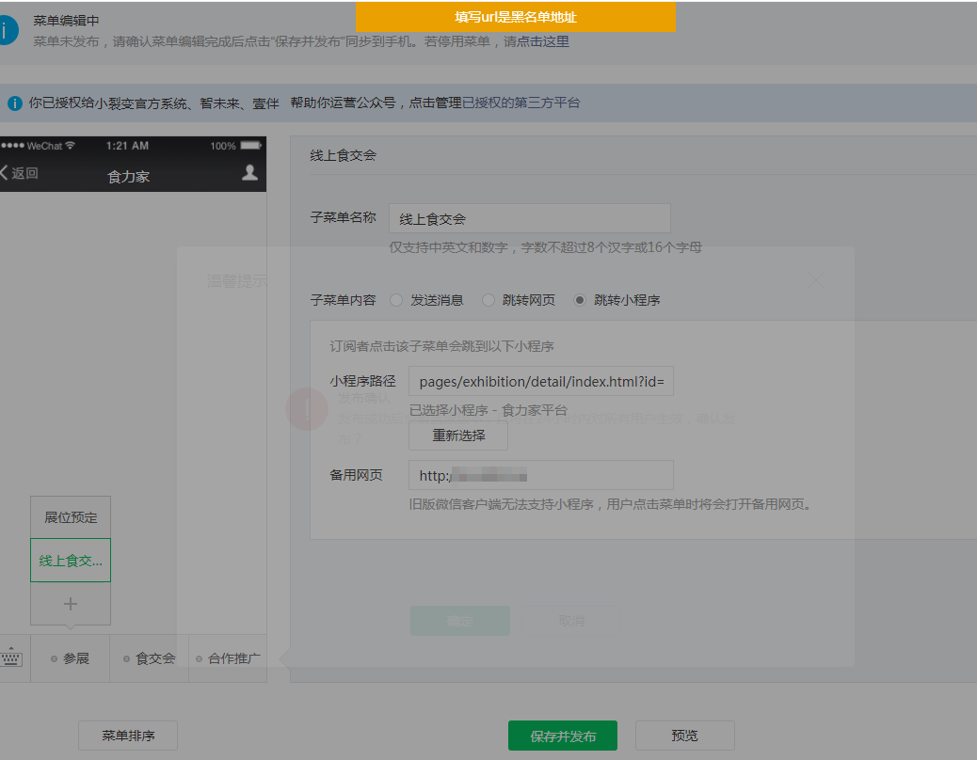The width and height of the screenshot is (977, 760).
Task: Click the 保存并发布 button
Action: (563, 736)
